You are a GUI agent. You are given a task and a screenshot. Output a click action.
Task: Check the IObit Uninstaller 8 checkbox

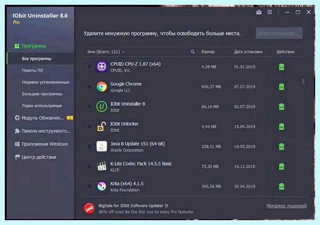point(90,106)
